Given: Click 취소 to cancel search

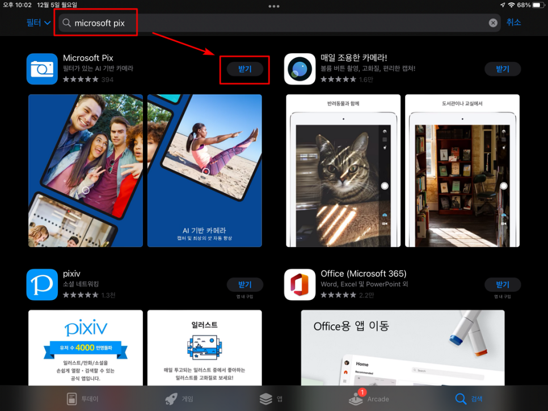Looking at the screenshot, I should tap(513, 22).
